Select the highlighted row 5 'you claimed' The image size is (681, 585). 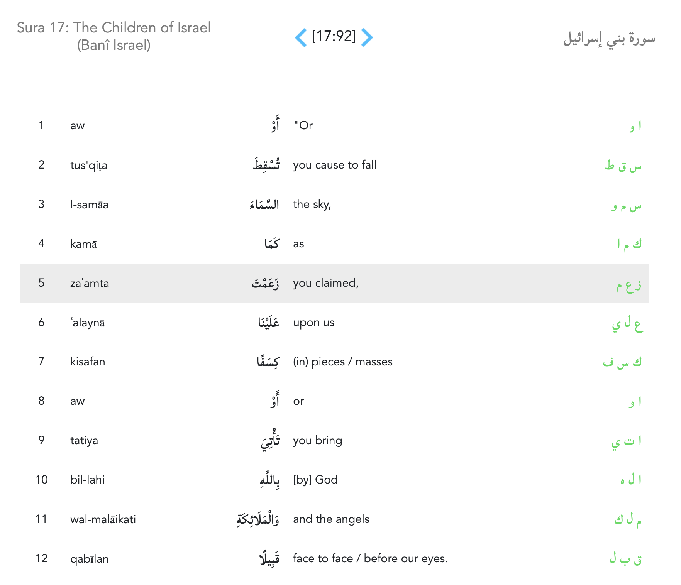click(x=326, y=283)
